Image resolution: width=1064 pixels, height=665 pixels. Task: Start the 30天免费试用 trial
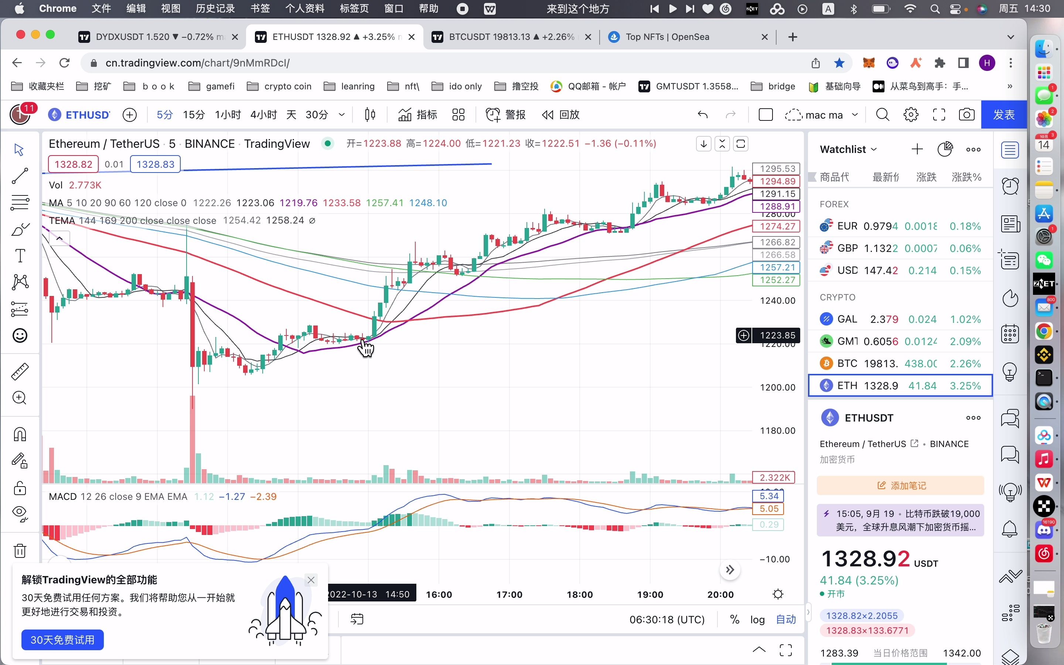click(x=62, y=640)
